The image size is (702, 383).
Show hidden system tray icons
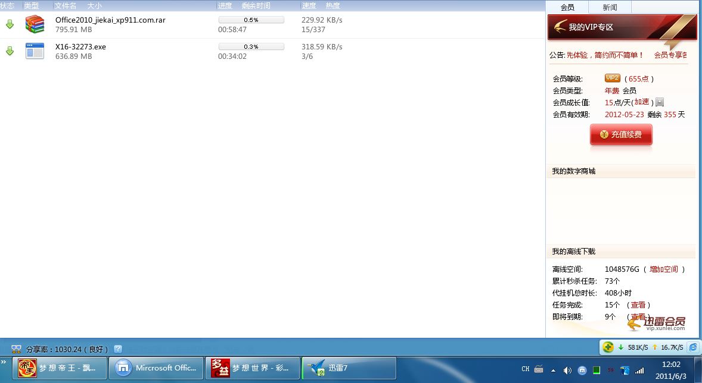[x=553, y=370]
